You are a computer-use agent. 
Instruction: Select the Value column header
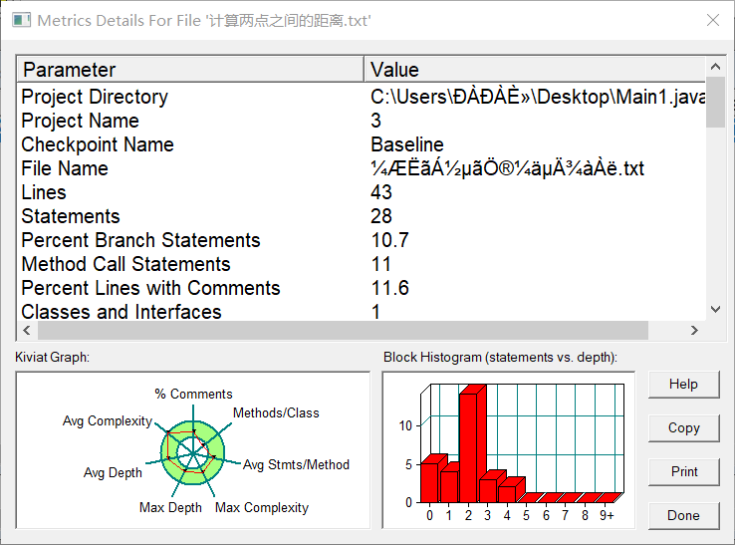click(x=535, y=70)
